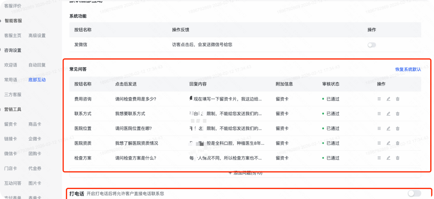This screenshot has height=199, width=434.
Task: Open 高级设置 in the sidebar
Action: tap(37, 36)
